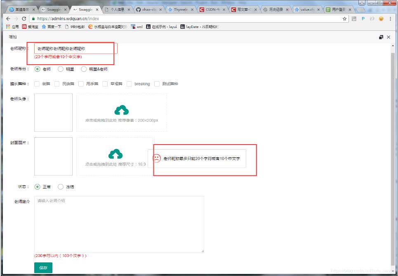Open the 爱淘宝 bookmark
Image resolution: width=398 pixels, height=276 pixels.
[30, 27]
